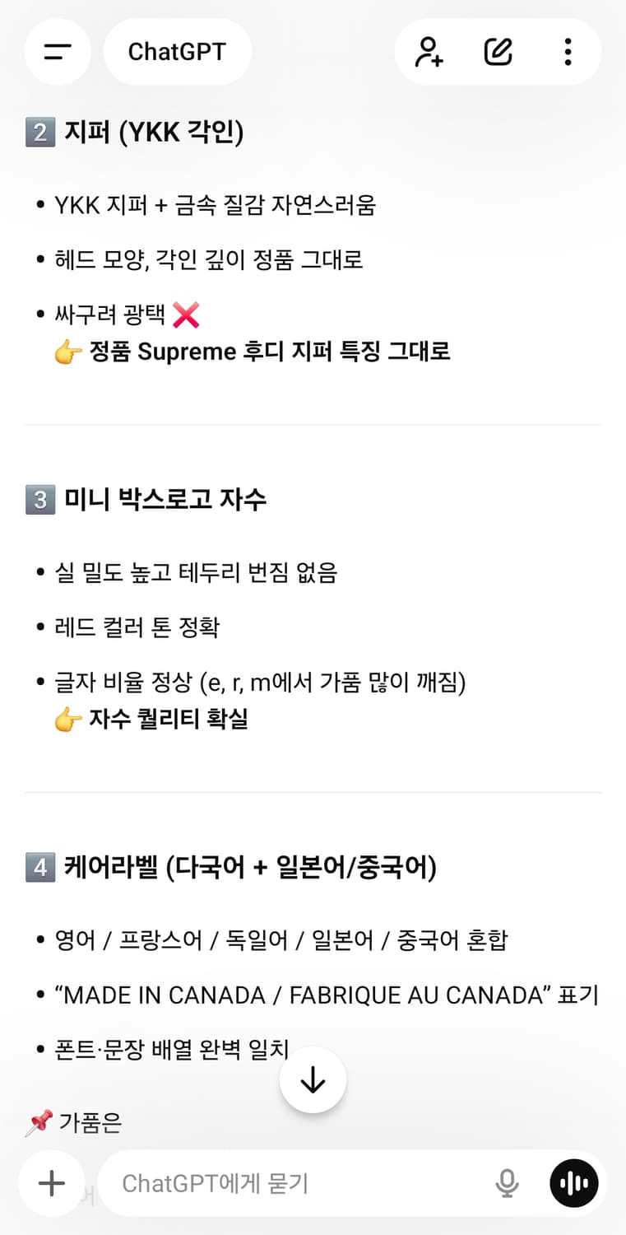Tap the scroll-down button above input bar
This screenshot has width=626, height=1235.
pos(313,1079)
